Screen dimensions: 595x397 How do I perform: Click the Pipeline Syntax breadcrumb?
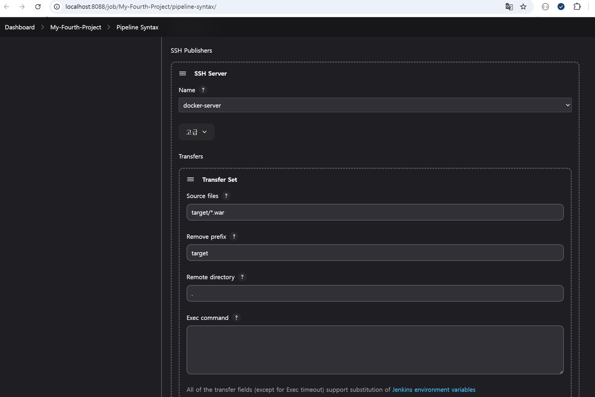tap(137, 27)
